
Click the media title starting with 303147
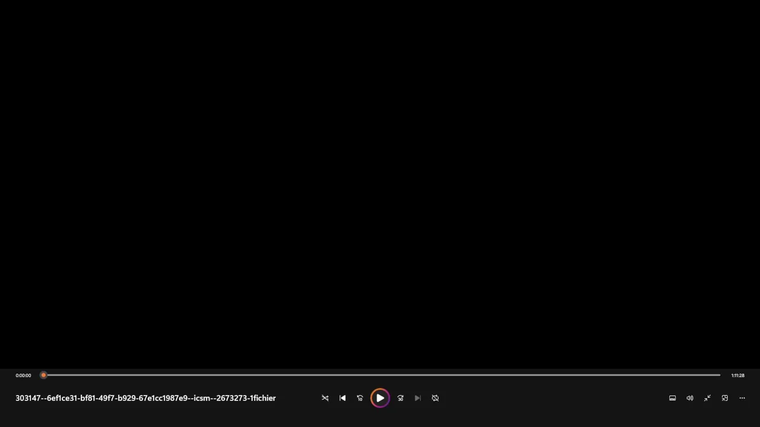point(145,398)
